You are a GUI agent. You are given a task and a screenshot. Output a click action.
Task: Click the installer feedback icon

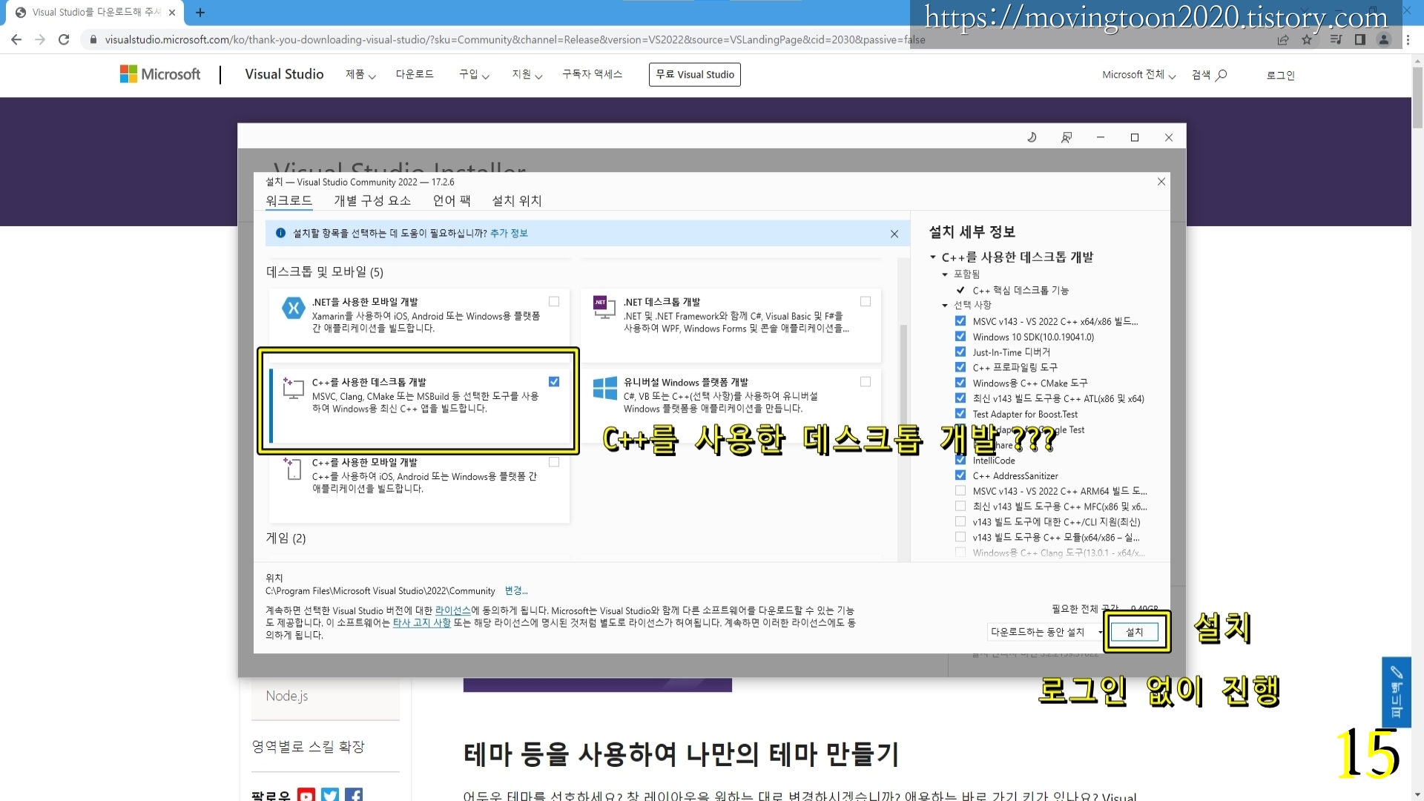[x=1067, y=137]
